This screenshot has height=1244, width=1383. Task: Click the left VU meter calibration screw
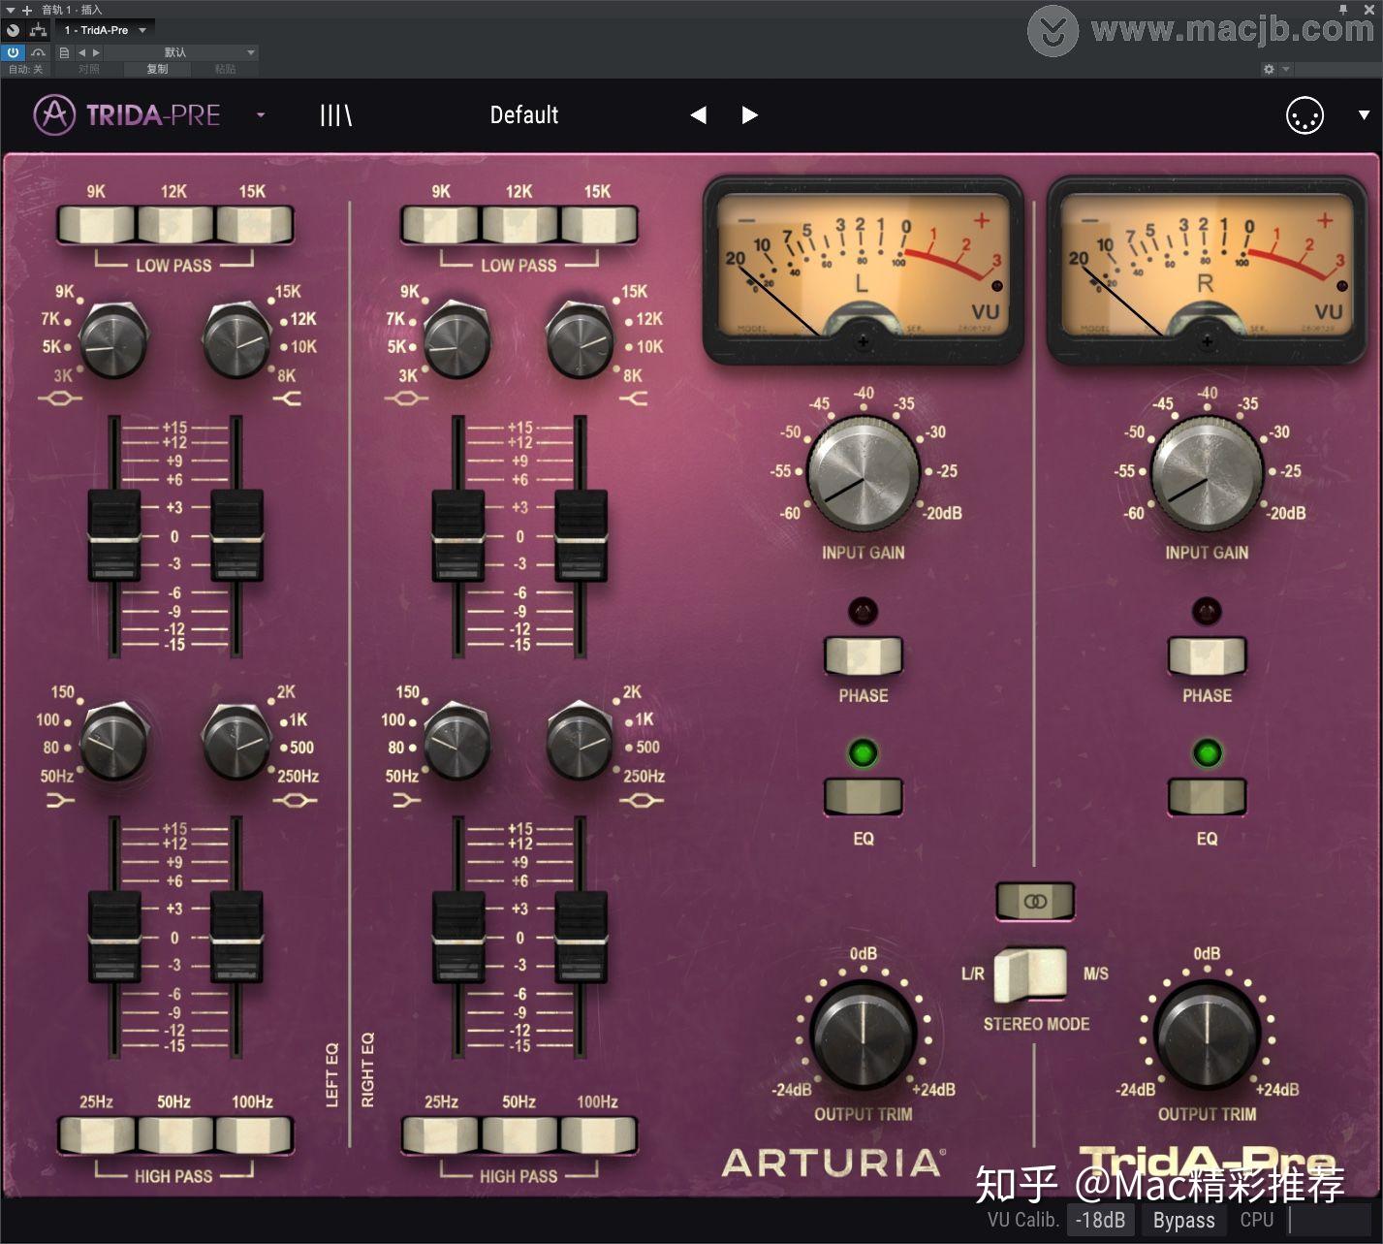pyautogui.click(x=863, y=341)
